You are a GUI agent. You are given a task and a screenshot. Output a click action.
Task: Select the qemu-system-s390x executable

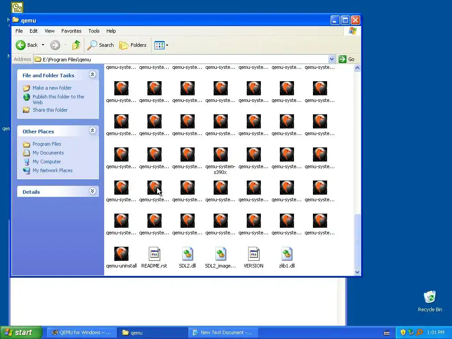(x=220, y=161)
